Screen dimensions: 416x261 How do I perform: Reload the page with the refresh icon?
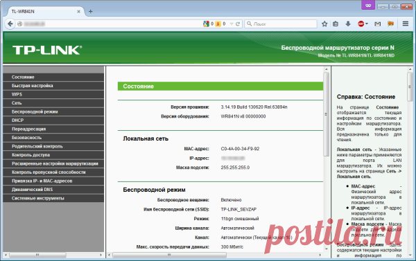coord(238,24)
